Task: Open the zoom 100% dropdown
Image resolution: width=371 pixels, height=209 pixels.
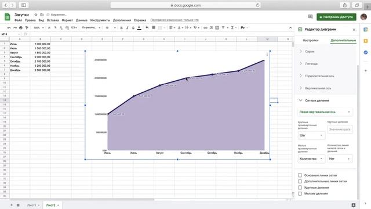Action: coord(38,28)
